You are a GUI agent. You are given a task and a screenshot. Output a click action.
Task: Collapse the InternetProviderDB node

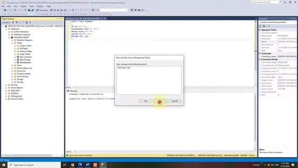click(x=9, y=37)
